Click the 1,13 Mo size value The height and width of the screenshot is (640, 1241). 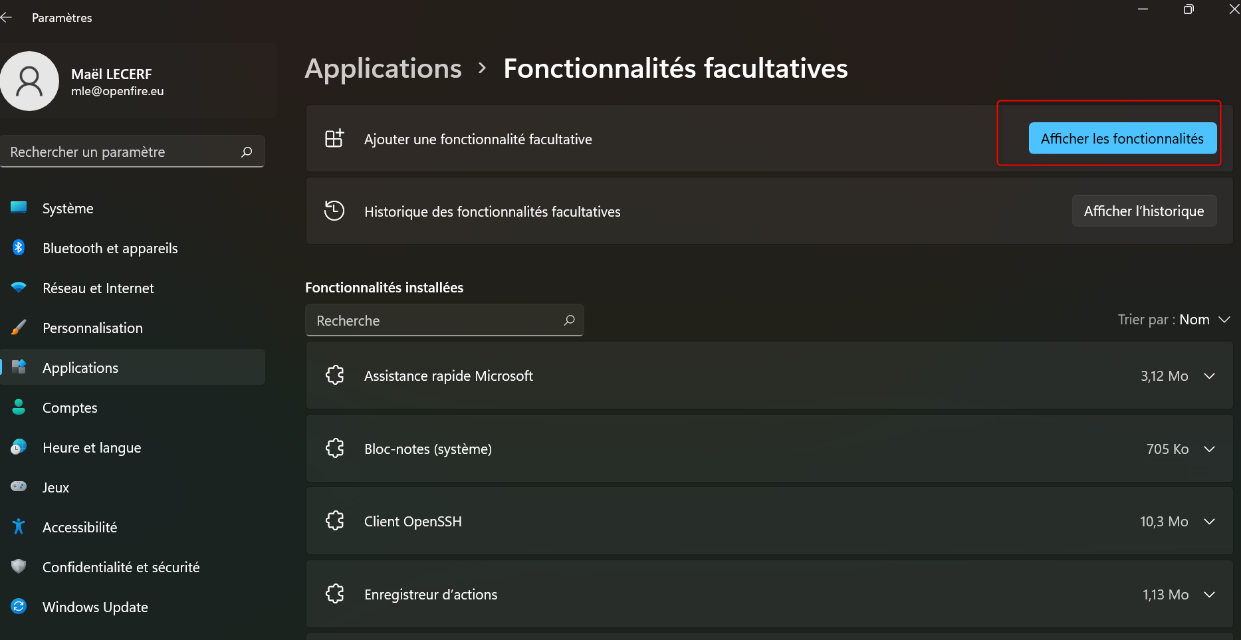[x=1166, y=595]
